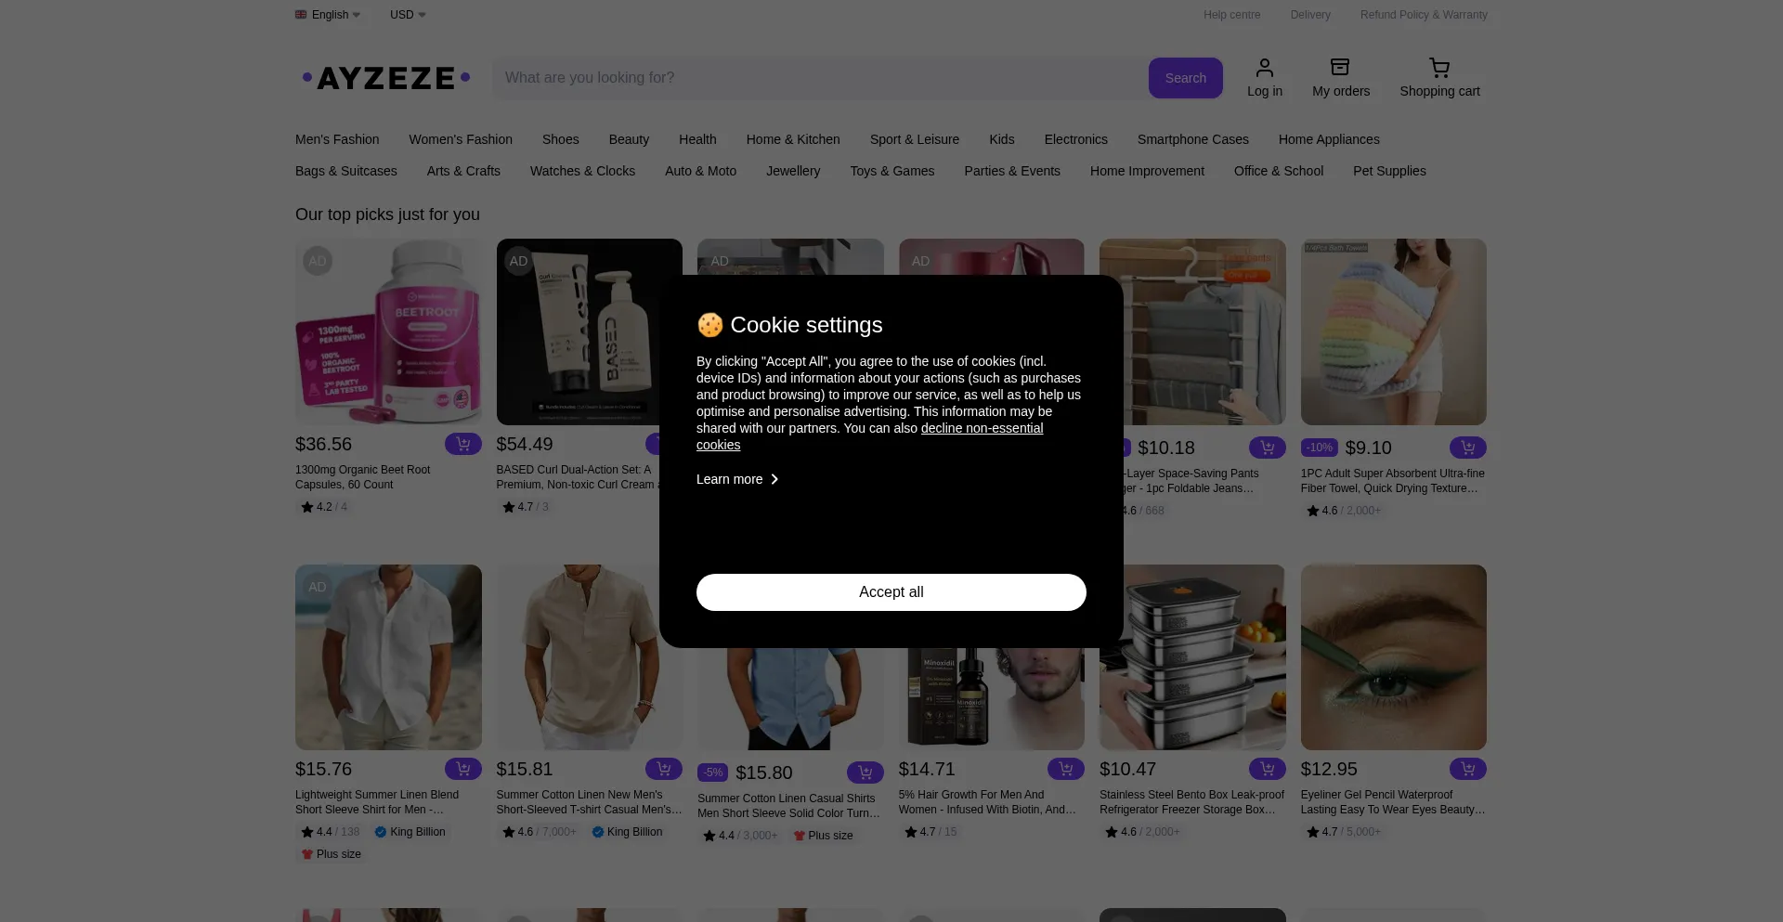Open Toys & Games category
Image resolution: width=1783 pixels, height=922 pixels.
(x=891, y=171)
